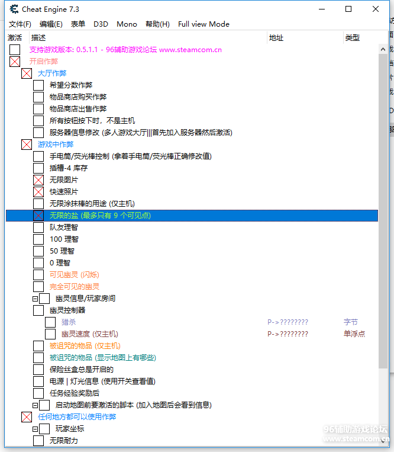Viewport: 394px width, 452px height.
Task: Check the 所有按钮按下时，不是主机 checkbox
Action: 38,121
